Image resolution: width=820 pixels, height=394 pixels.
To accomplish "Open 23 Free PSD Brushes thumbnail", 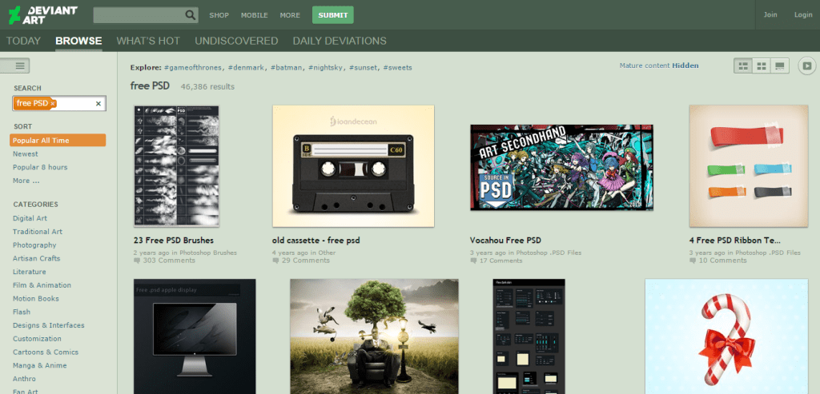I will 176,166.
